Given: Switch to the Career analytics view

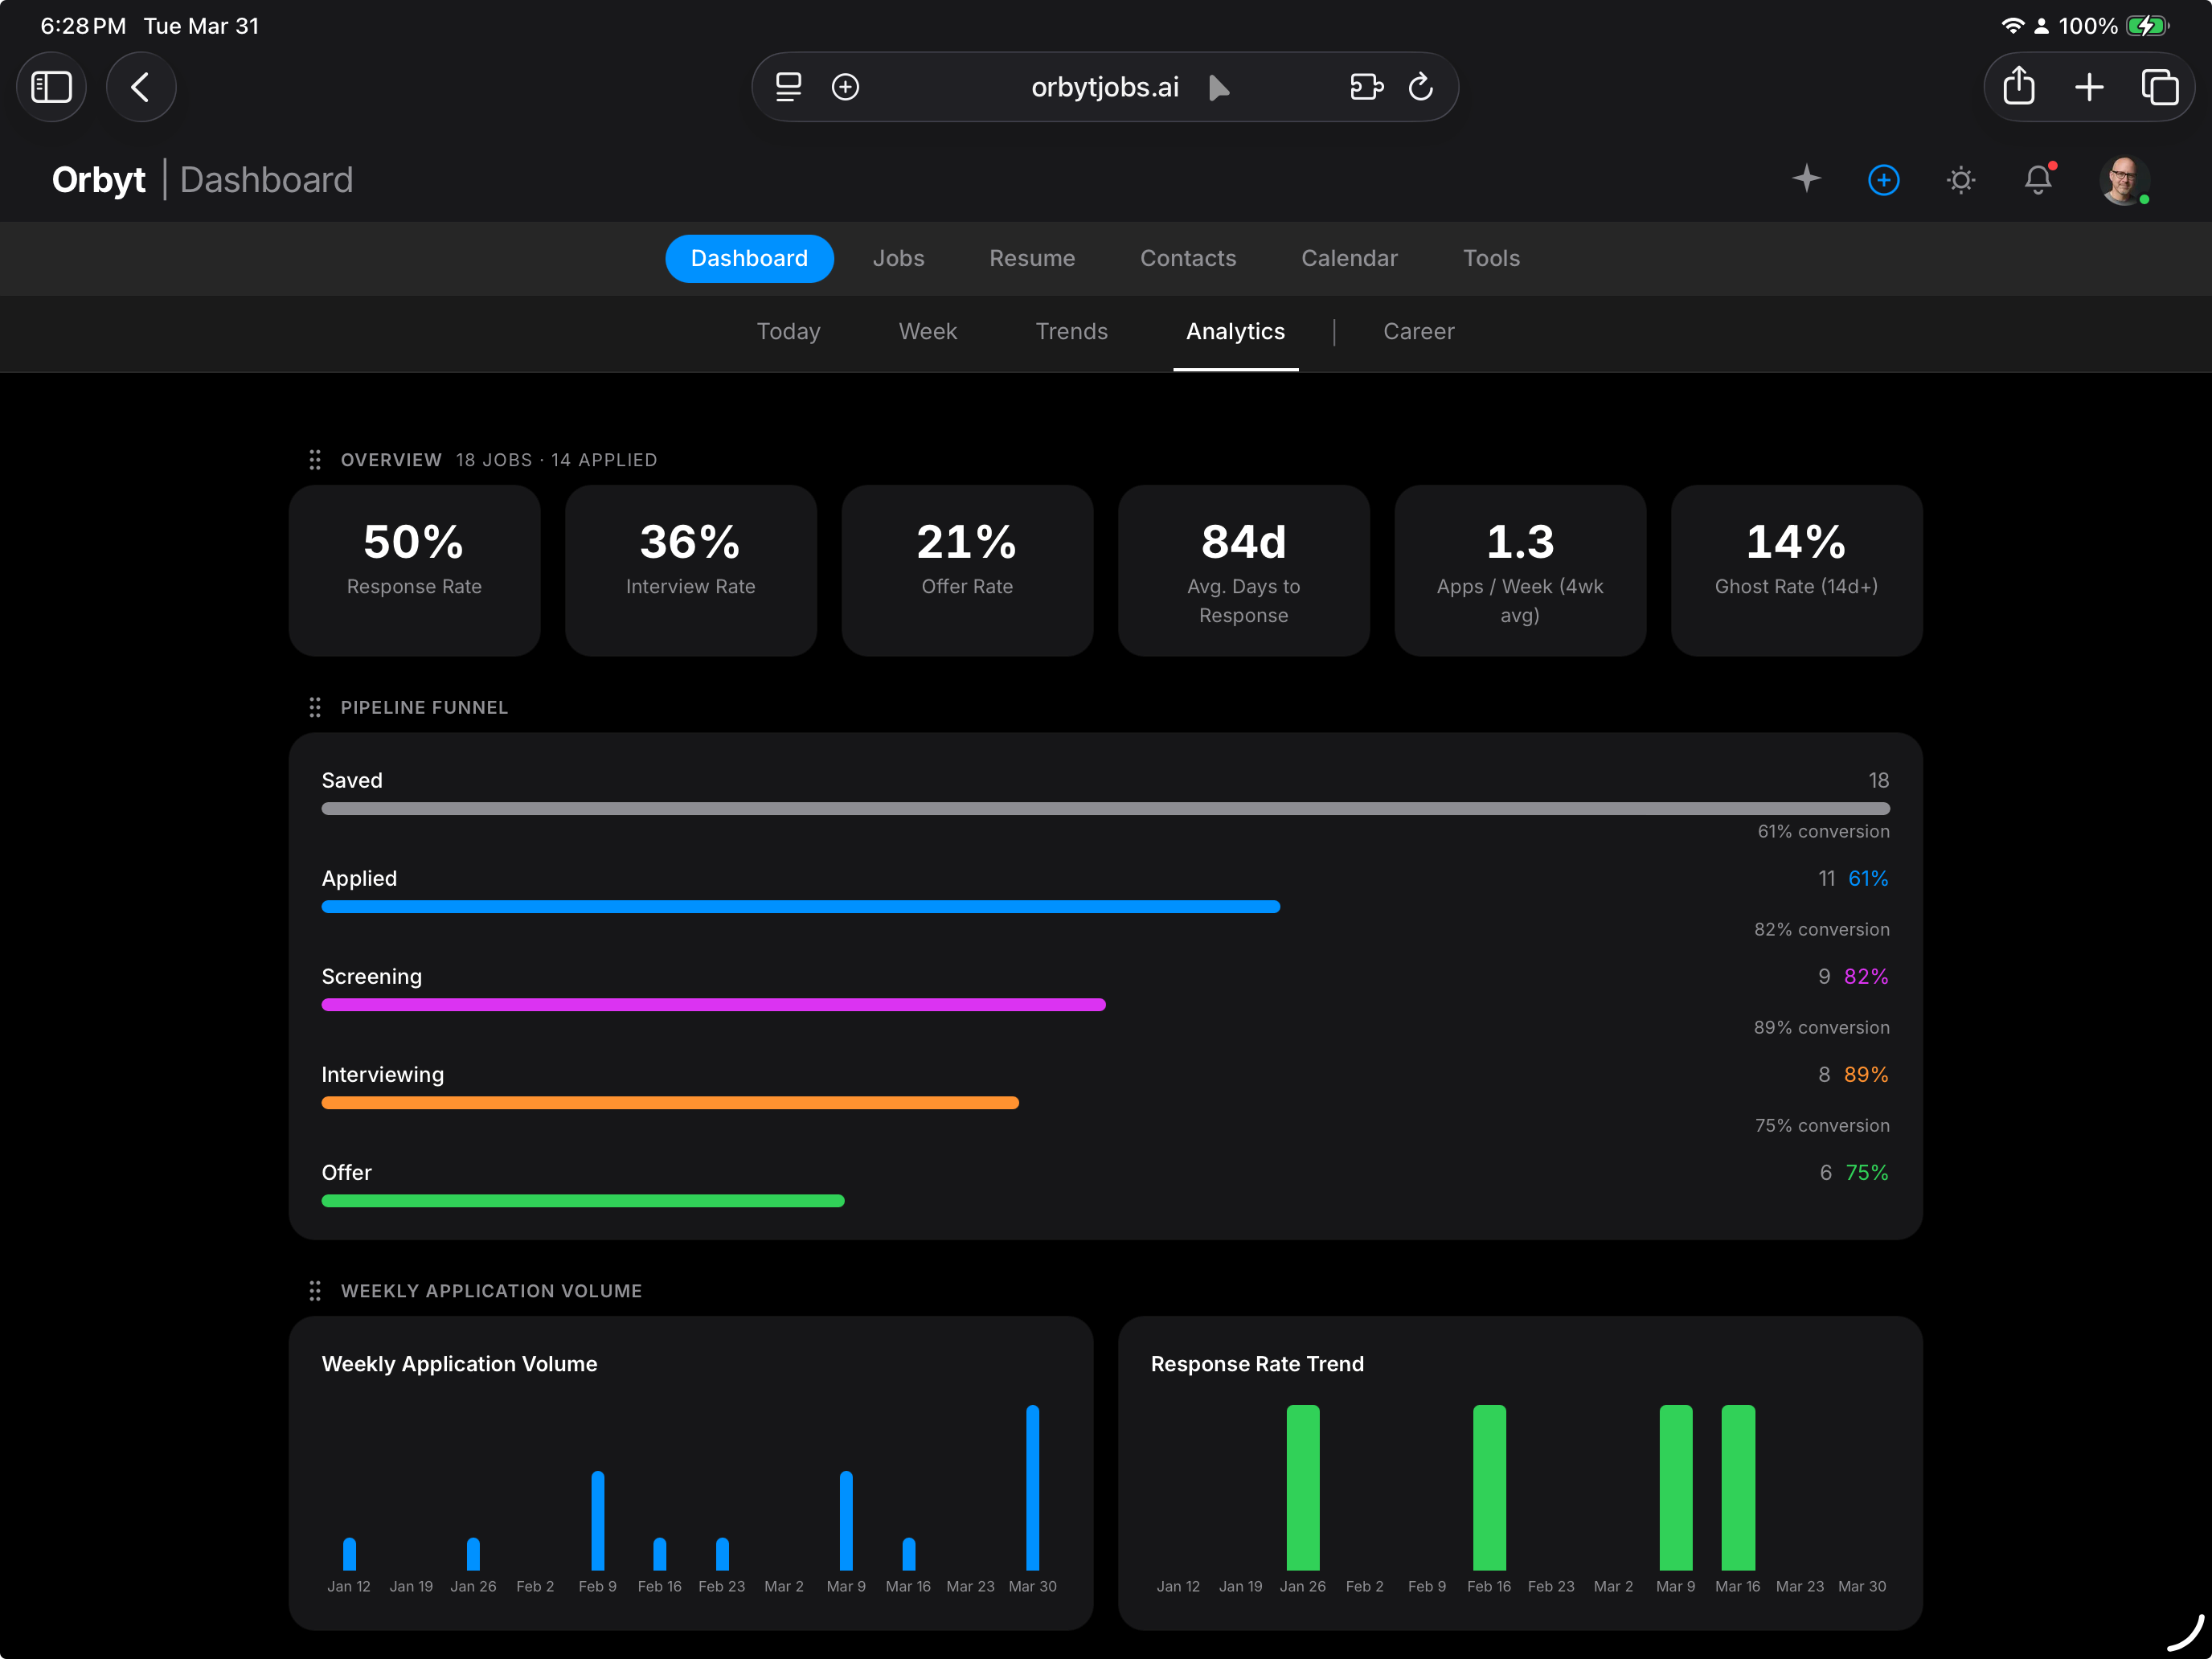Looking at the screenshot, I should 1418,331.
